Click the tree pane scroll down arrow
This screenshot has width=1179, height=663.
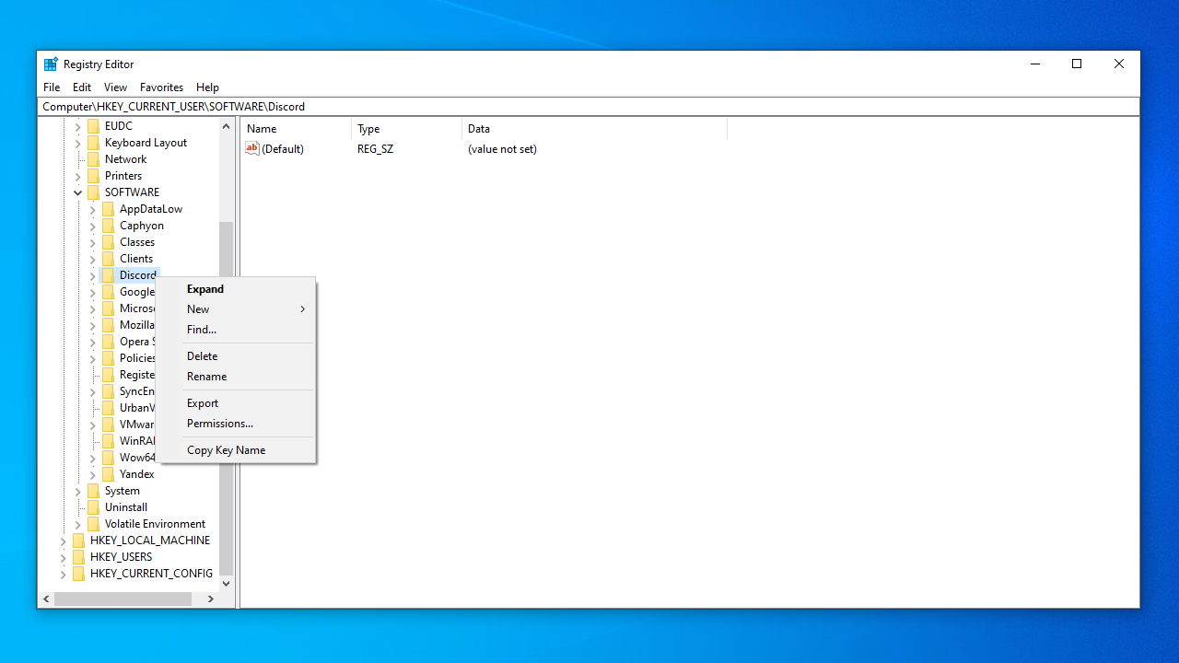[227, 583]
